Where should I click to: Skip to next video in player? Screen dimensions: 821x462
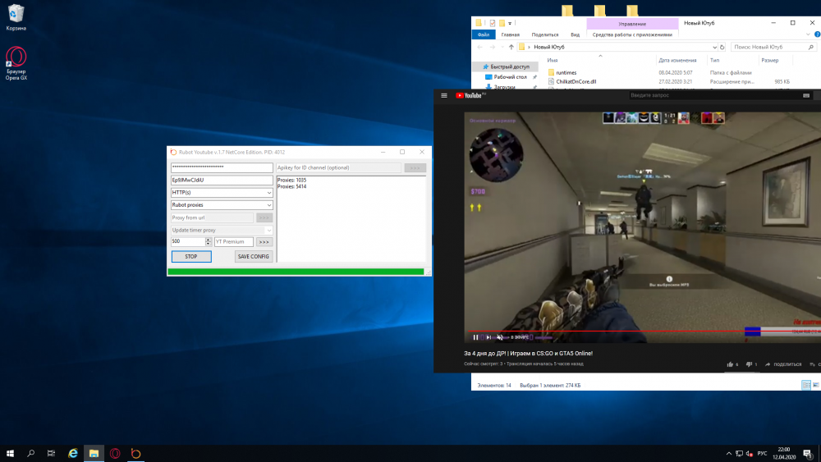point(488,337)
